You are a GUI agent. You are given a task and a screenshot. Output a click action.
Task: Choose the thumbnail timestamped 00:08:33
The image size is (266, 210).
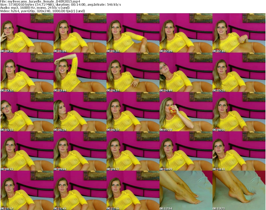[27, 151]
